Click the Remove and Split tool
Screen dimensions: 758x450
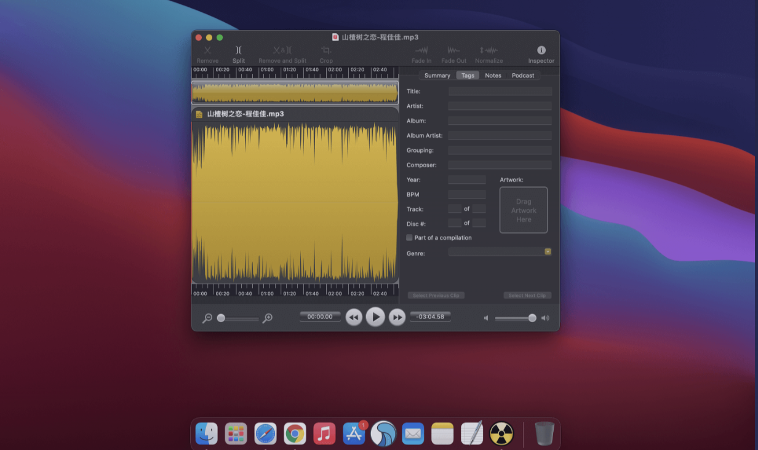pyautogui.click(x=282, y=54)
